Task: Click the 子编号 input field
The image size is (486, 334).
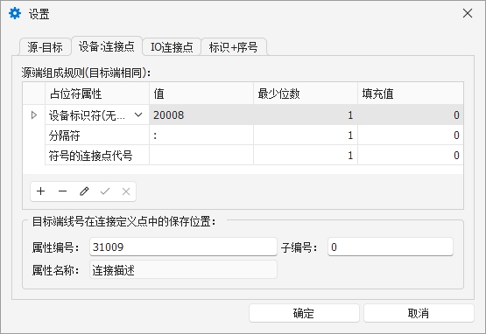Action: pos(391,247)
